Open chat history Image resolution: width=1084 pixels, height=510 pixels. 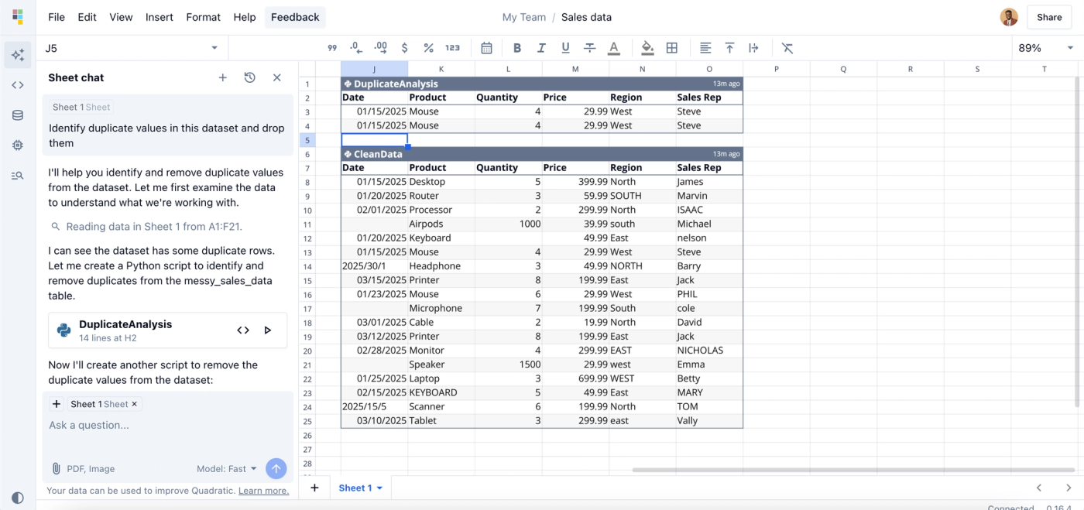[249, 77]
